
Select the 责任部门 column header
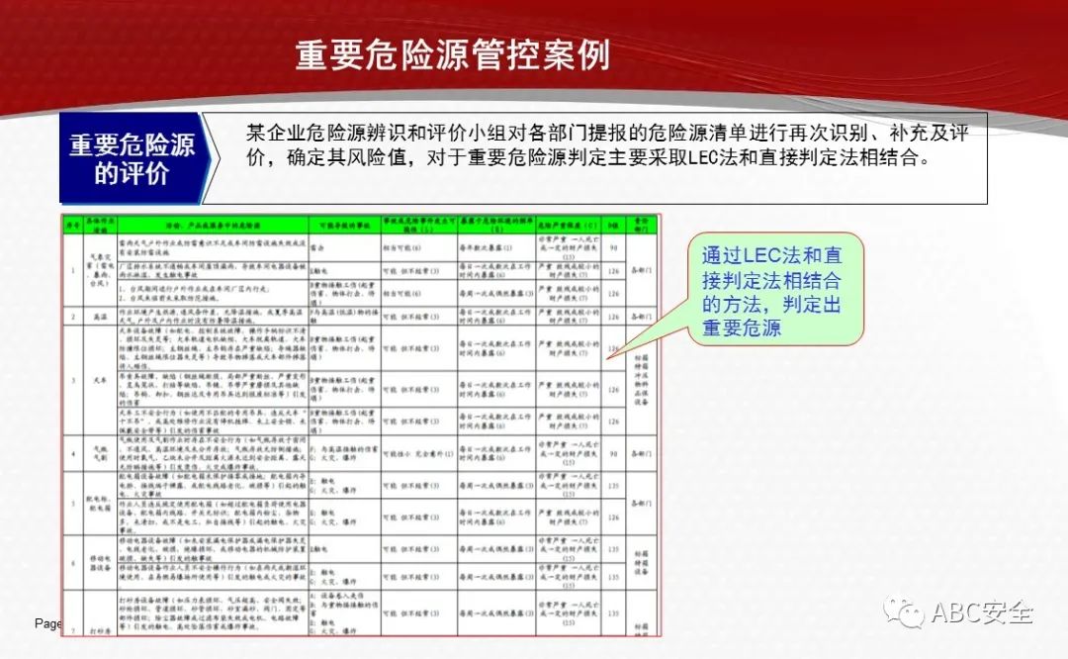tap(642, 224)
